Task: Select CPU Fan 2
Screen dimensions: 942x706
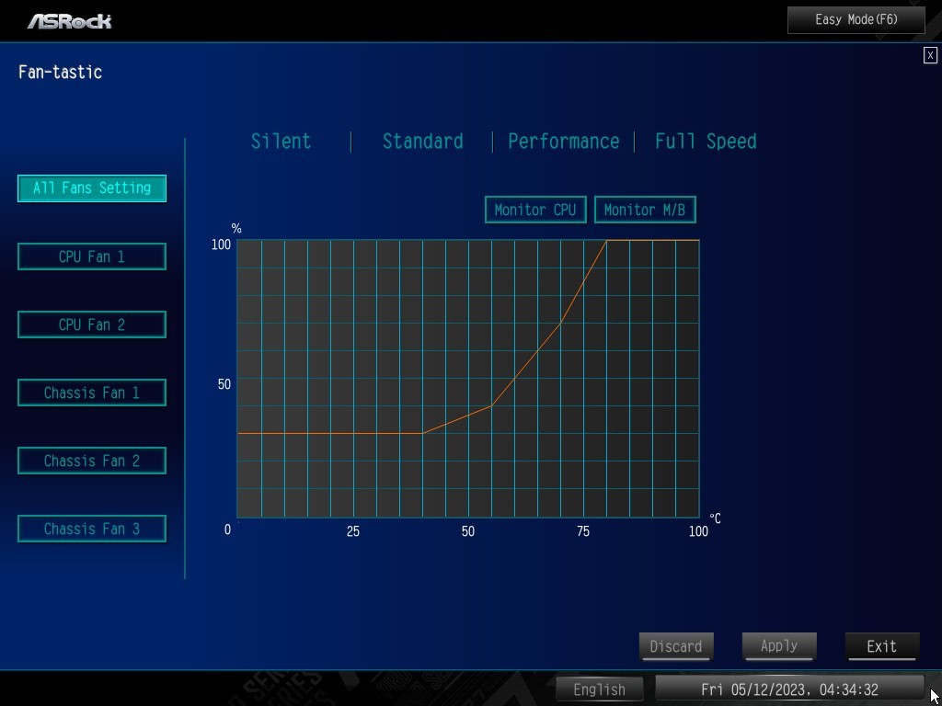Action: pyautogui.click(x=92, y=325)
